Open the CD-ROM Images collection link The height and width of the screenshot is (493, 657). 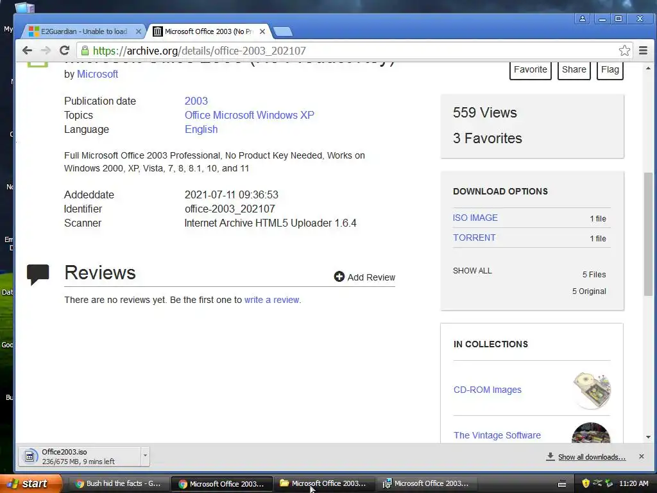(x=488, y=390)
